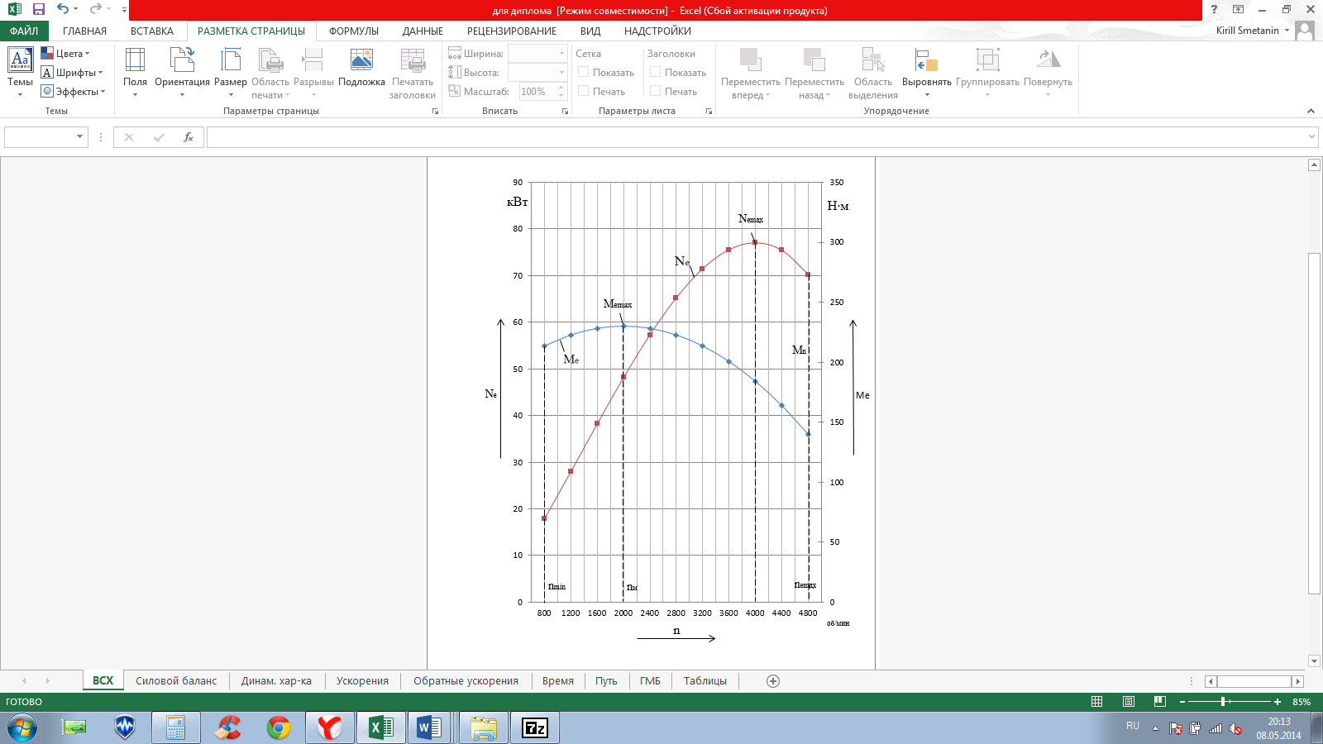Click into the formula bar
1323x744 pixels.
tap(756, 137)
